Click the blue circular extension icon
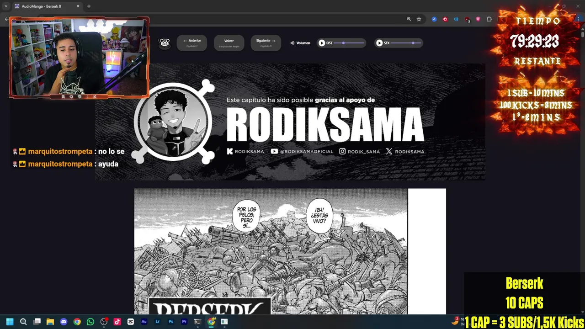Screen dimensions: 585x329 (x=434, y=19)
